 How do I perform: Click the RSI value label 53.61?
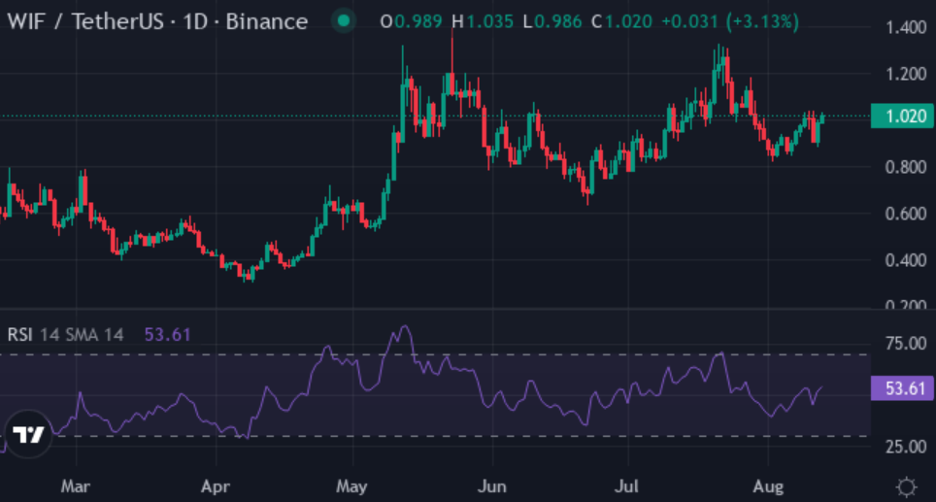click(903, 388)
